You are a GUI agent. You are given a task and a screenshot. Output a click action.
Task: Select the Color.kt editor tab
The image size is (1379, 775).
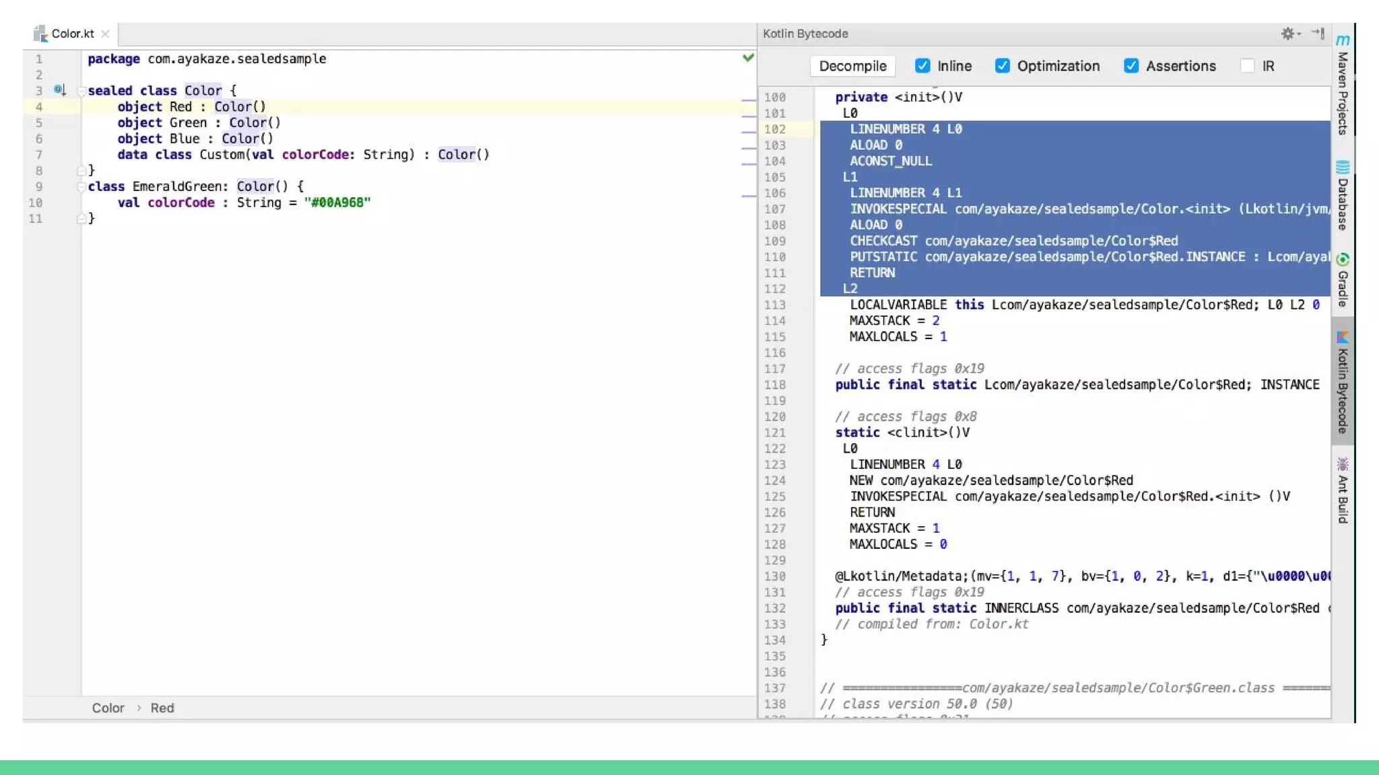(72, 34)
